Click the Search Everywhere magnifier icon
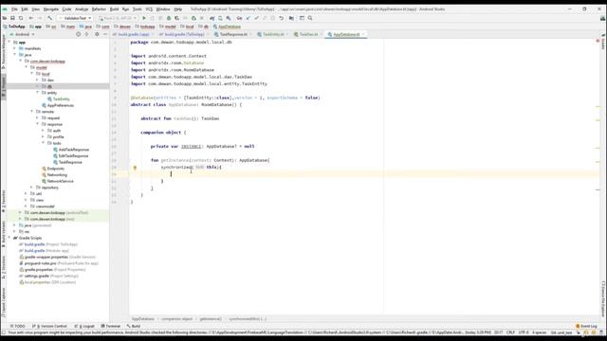Viewport: 607px width, 341px height. (310, 18)
